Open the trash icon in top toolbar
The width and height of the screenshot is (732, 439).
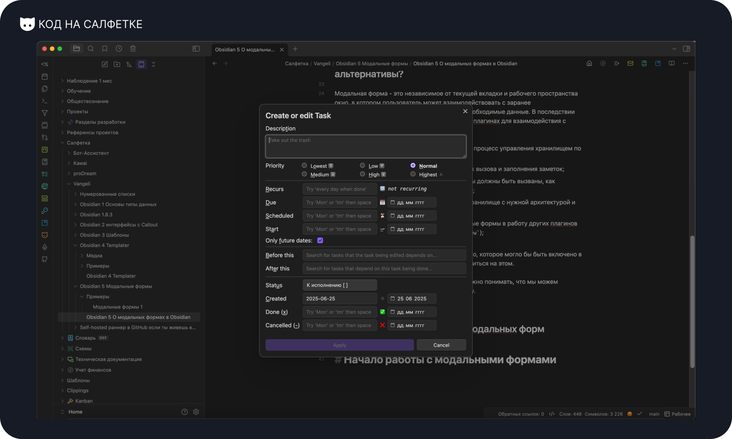(133, 48)
